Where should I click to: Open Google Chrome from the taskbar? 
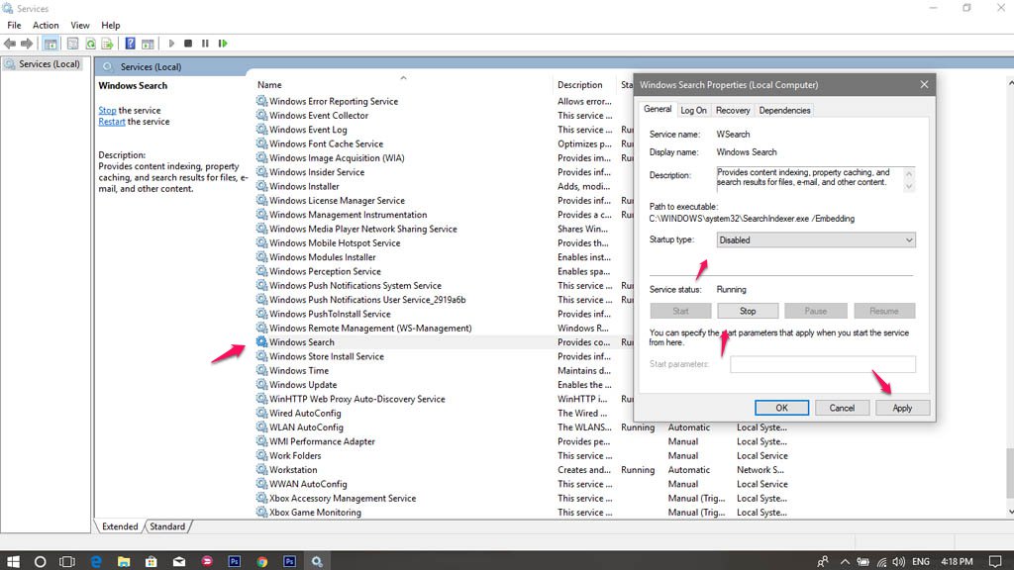(x=261, y=562)
